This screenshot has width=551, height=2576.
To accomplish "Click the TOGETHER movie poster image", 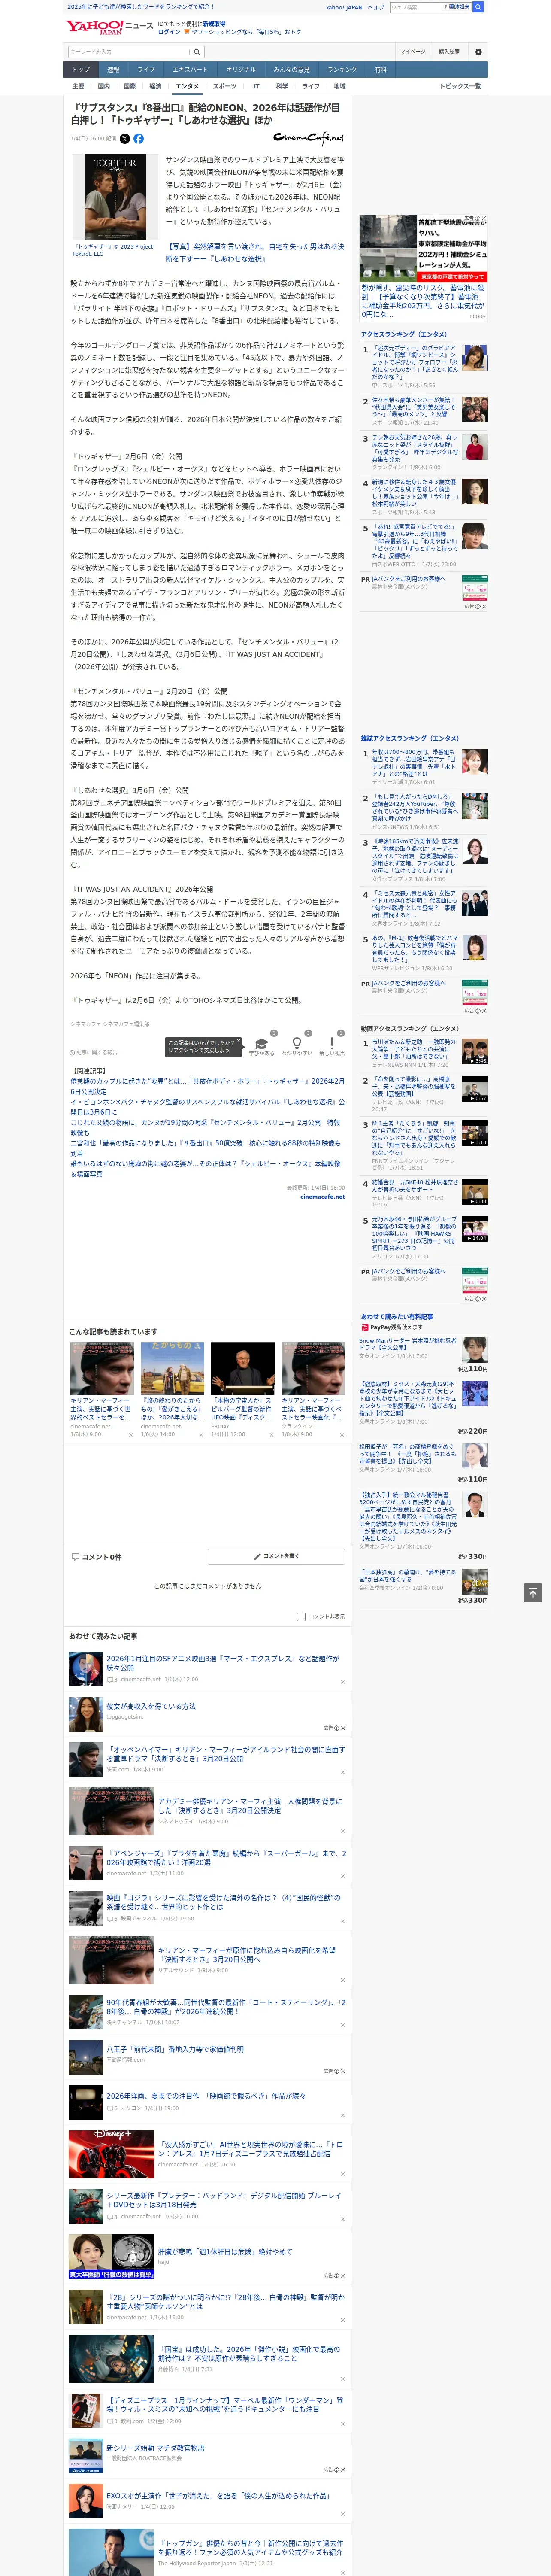I will pos(115,197).
